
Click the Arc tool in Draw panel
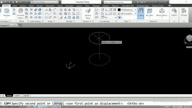(55, 10)
